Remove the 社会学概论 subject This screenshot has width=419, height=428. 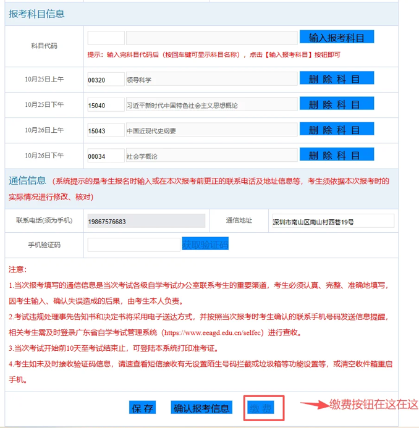tap(337, 155)
